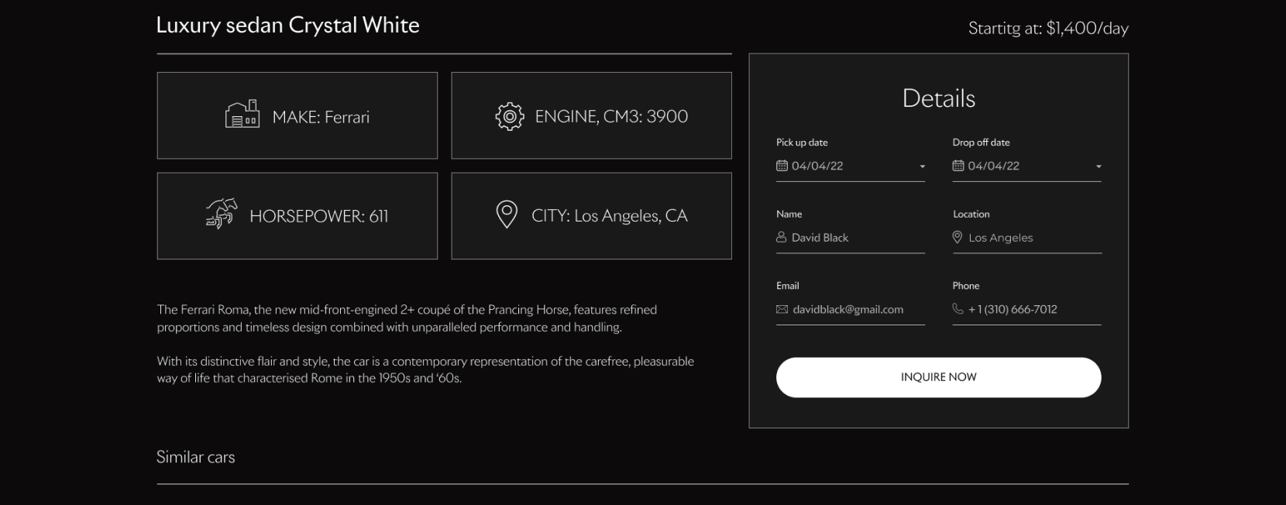Click the jumping horse horsepower icon
This screenshot has height=505, width=1286.
click(222, 214)
